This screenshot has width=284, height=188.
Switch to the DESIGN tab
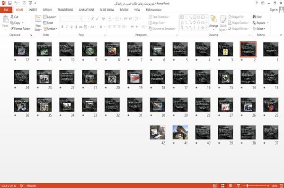tap(47, 10)
